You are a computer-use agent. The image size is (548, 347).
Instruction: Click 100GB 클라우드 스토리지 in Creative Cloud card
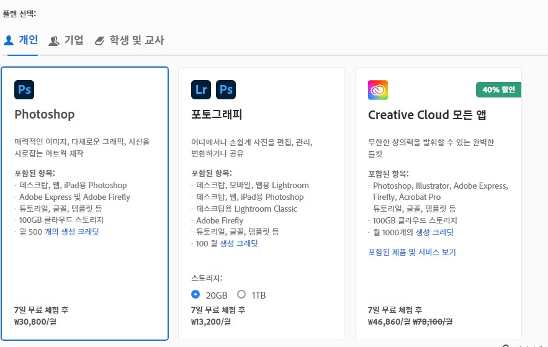[415, 221]
